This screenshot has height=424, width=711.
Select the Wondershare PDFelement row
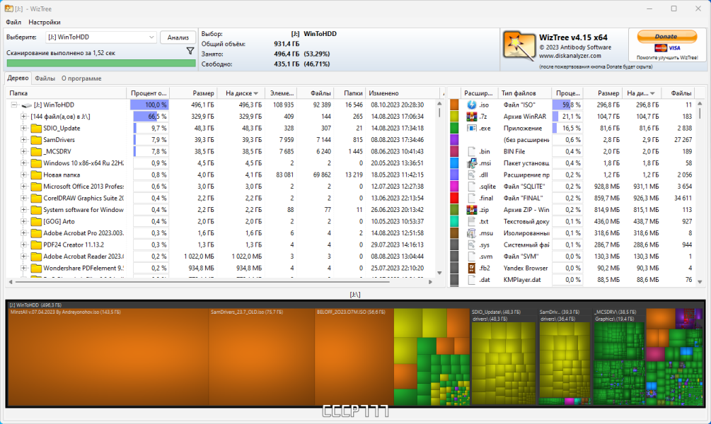pos(222,268)
